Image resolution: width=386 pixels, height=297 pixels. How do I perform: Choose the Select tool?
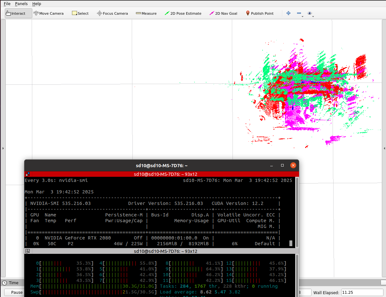80,13
